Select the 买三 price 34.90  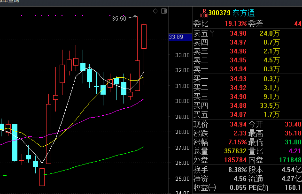[x=238, y=97]
